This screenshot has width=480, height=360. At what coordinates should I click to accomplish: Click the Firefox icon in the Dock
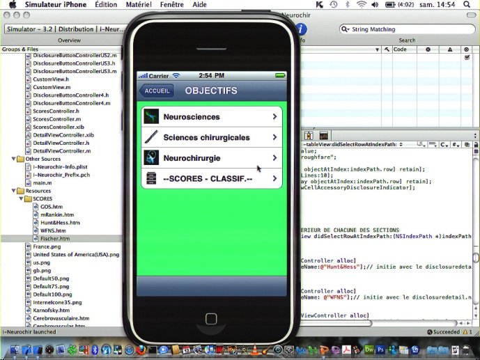[141, 350]
